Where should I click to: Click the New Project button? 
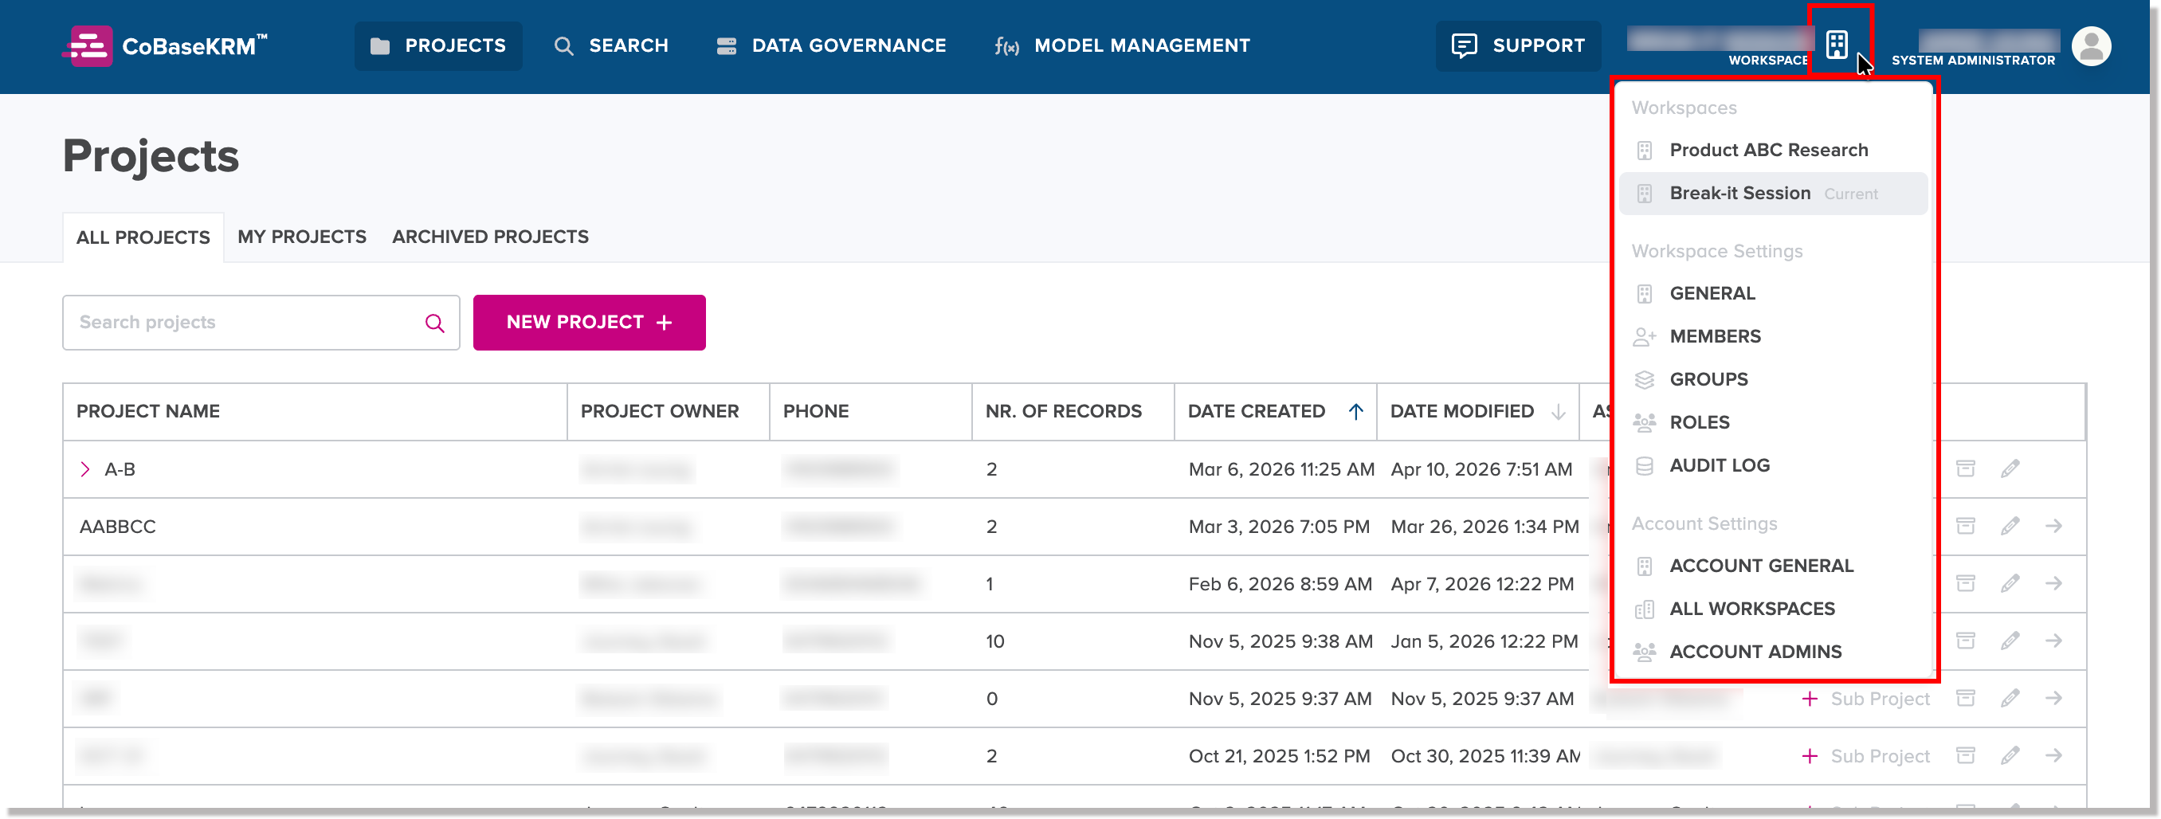click(x=589, y=322)
